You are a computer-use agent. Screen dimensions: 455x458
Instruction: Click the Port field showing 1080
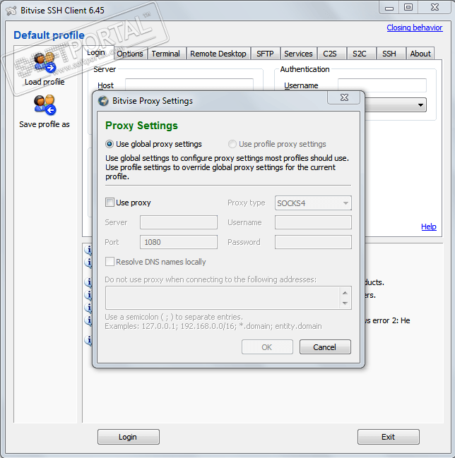pos(179,242)
